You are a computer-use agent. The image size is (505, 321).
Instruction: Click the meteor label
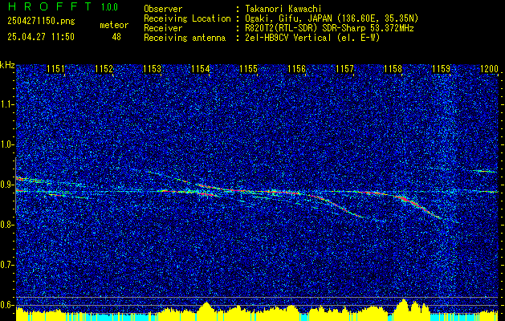(114, 25)
